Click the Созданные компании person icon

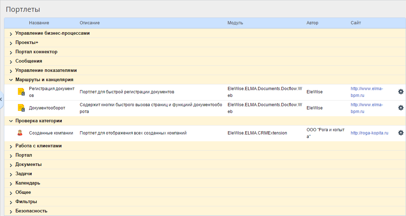pyautogui.click(x=20, y=133)
